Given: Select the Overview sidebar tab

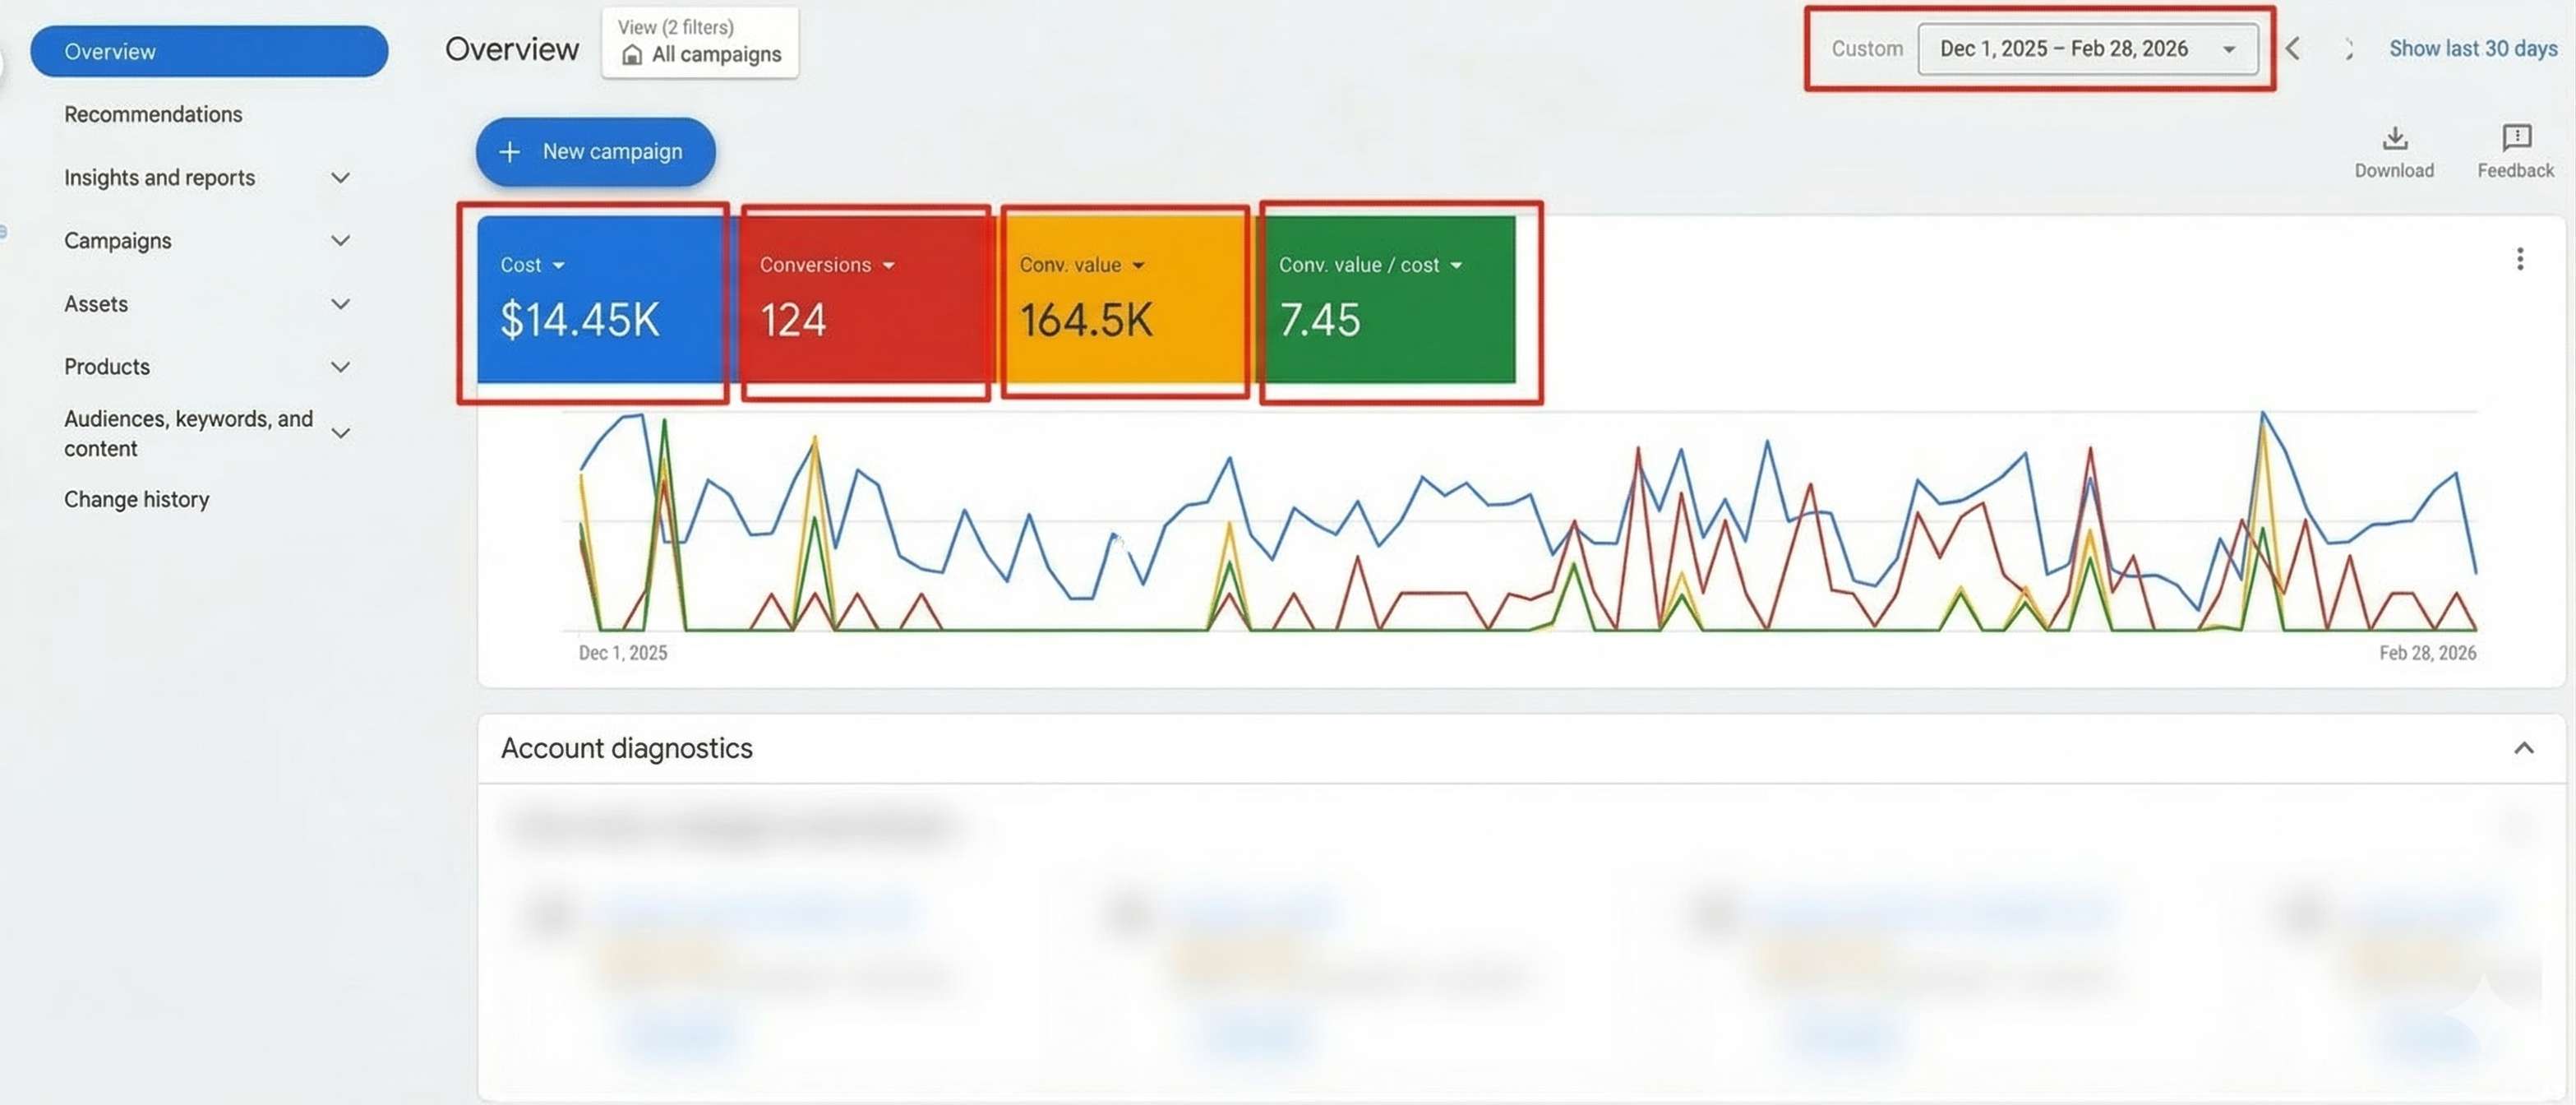Looking at the screenshot, I should 209,52.
